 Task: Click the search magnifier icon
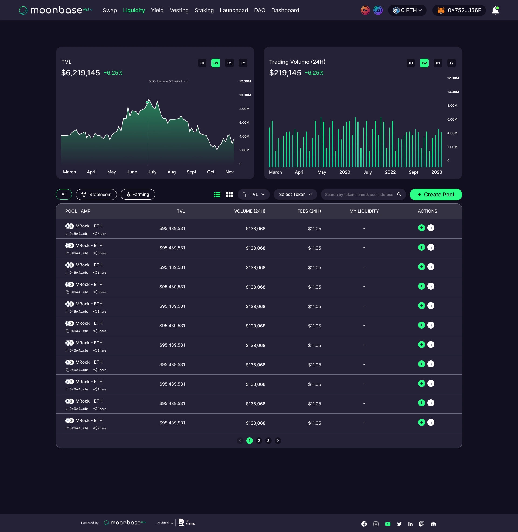[399, 194]
